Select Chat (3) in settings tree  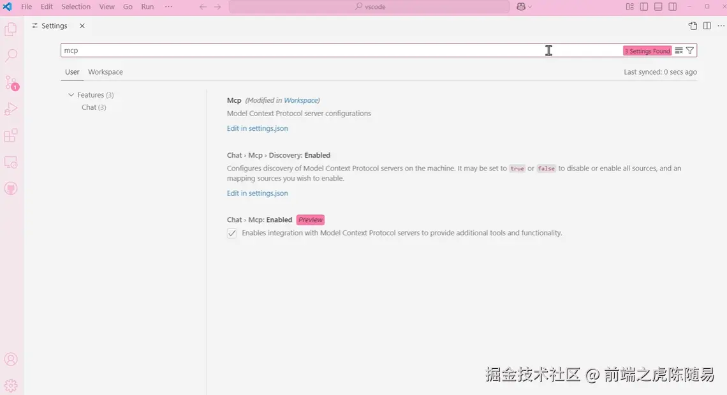[94, 107]
